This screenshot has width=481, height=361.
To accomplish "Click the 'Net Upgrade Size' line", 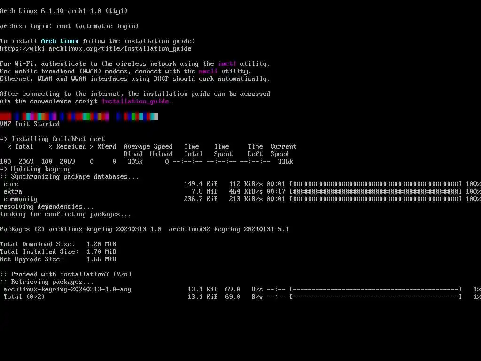I will pyautogui.click(x=58, y=259).
